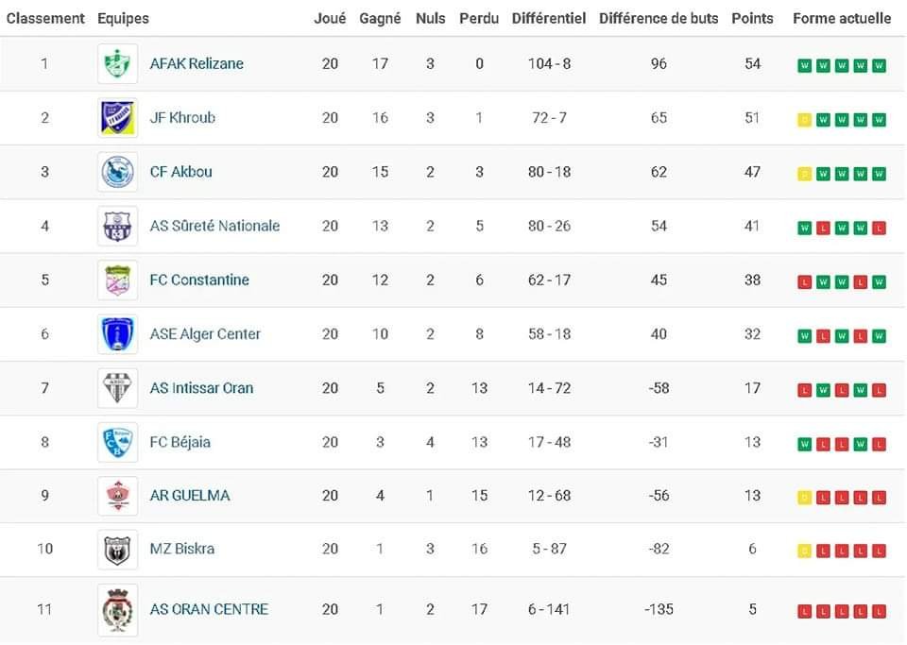Sort by the Gagné column header

(x=380, y=18)
